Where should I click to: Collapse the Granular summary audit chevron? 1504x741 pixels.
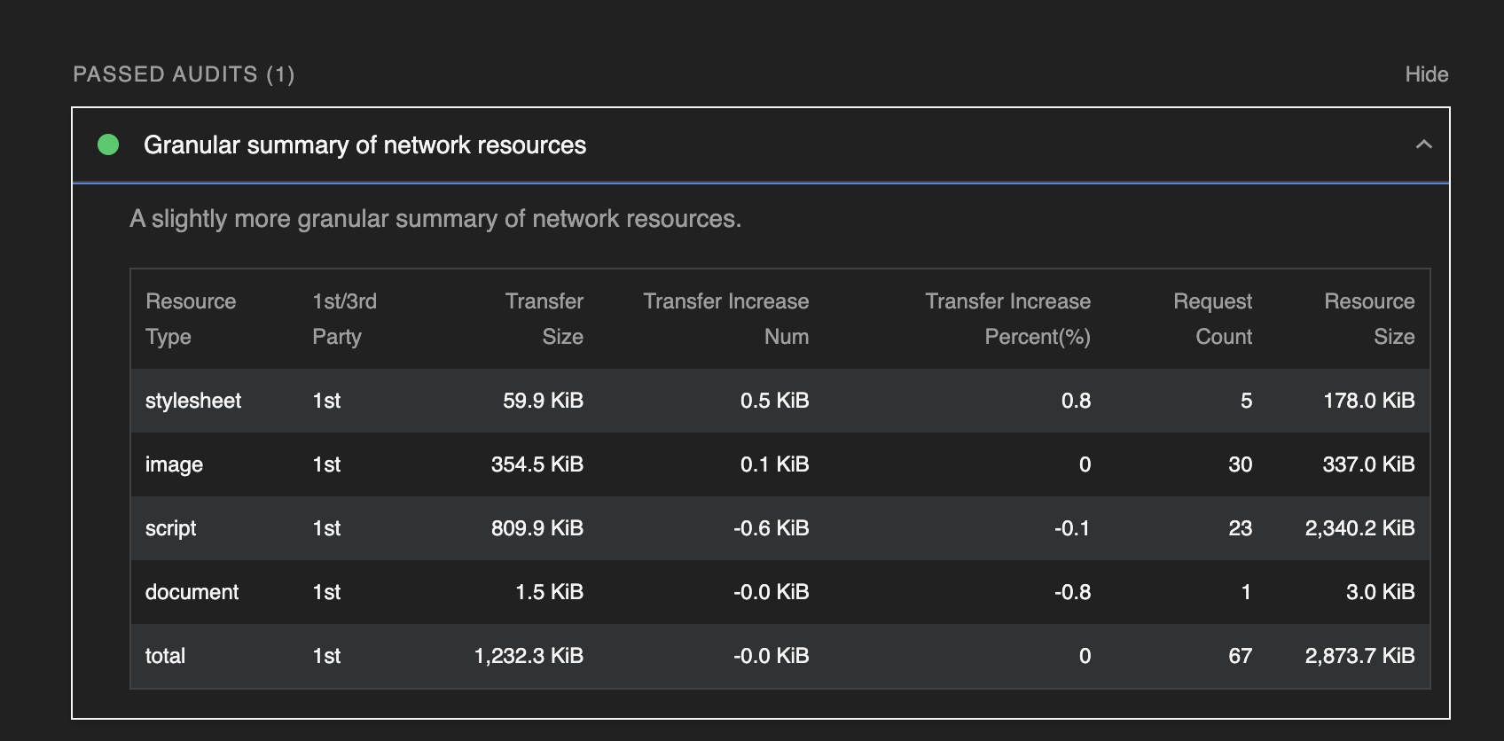[x=1423, y=144]
